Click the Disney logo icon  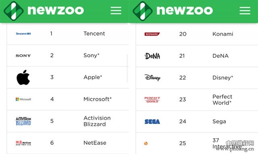[x=152, y=77]
